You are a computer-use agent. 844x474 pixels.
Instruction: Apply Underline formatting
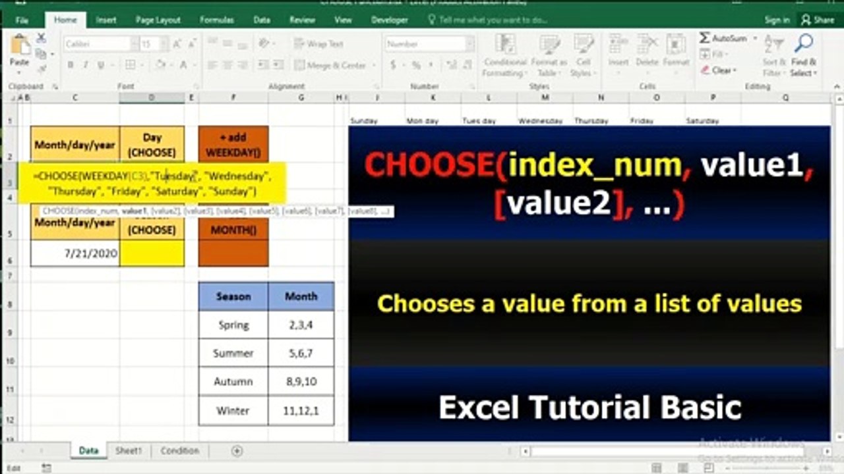(101, 65)
